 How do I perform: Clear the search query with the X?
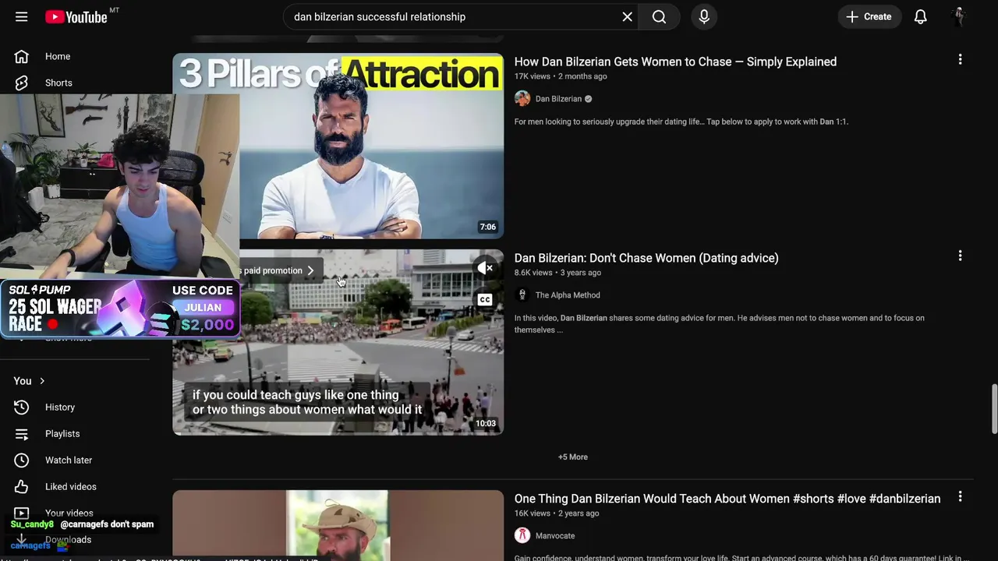pyautogui.click(x=627, y=16)
